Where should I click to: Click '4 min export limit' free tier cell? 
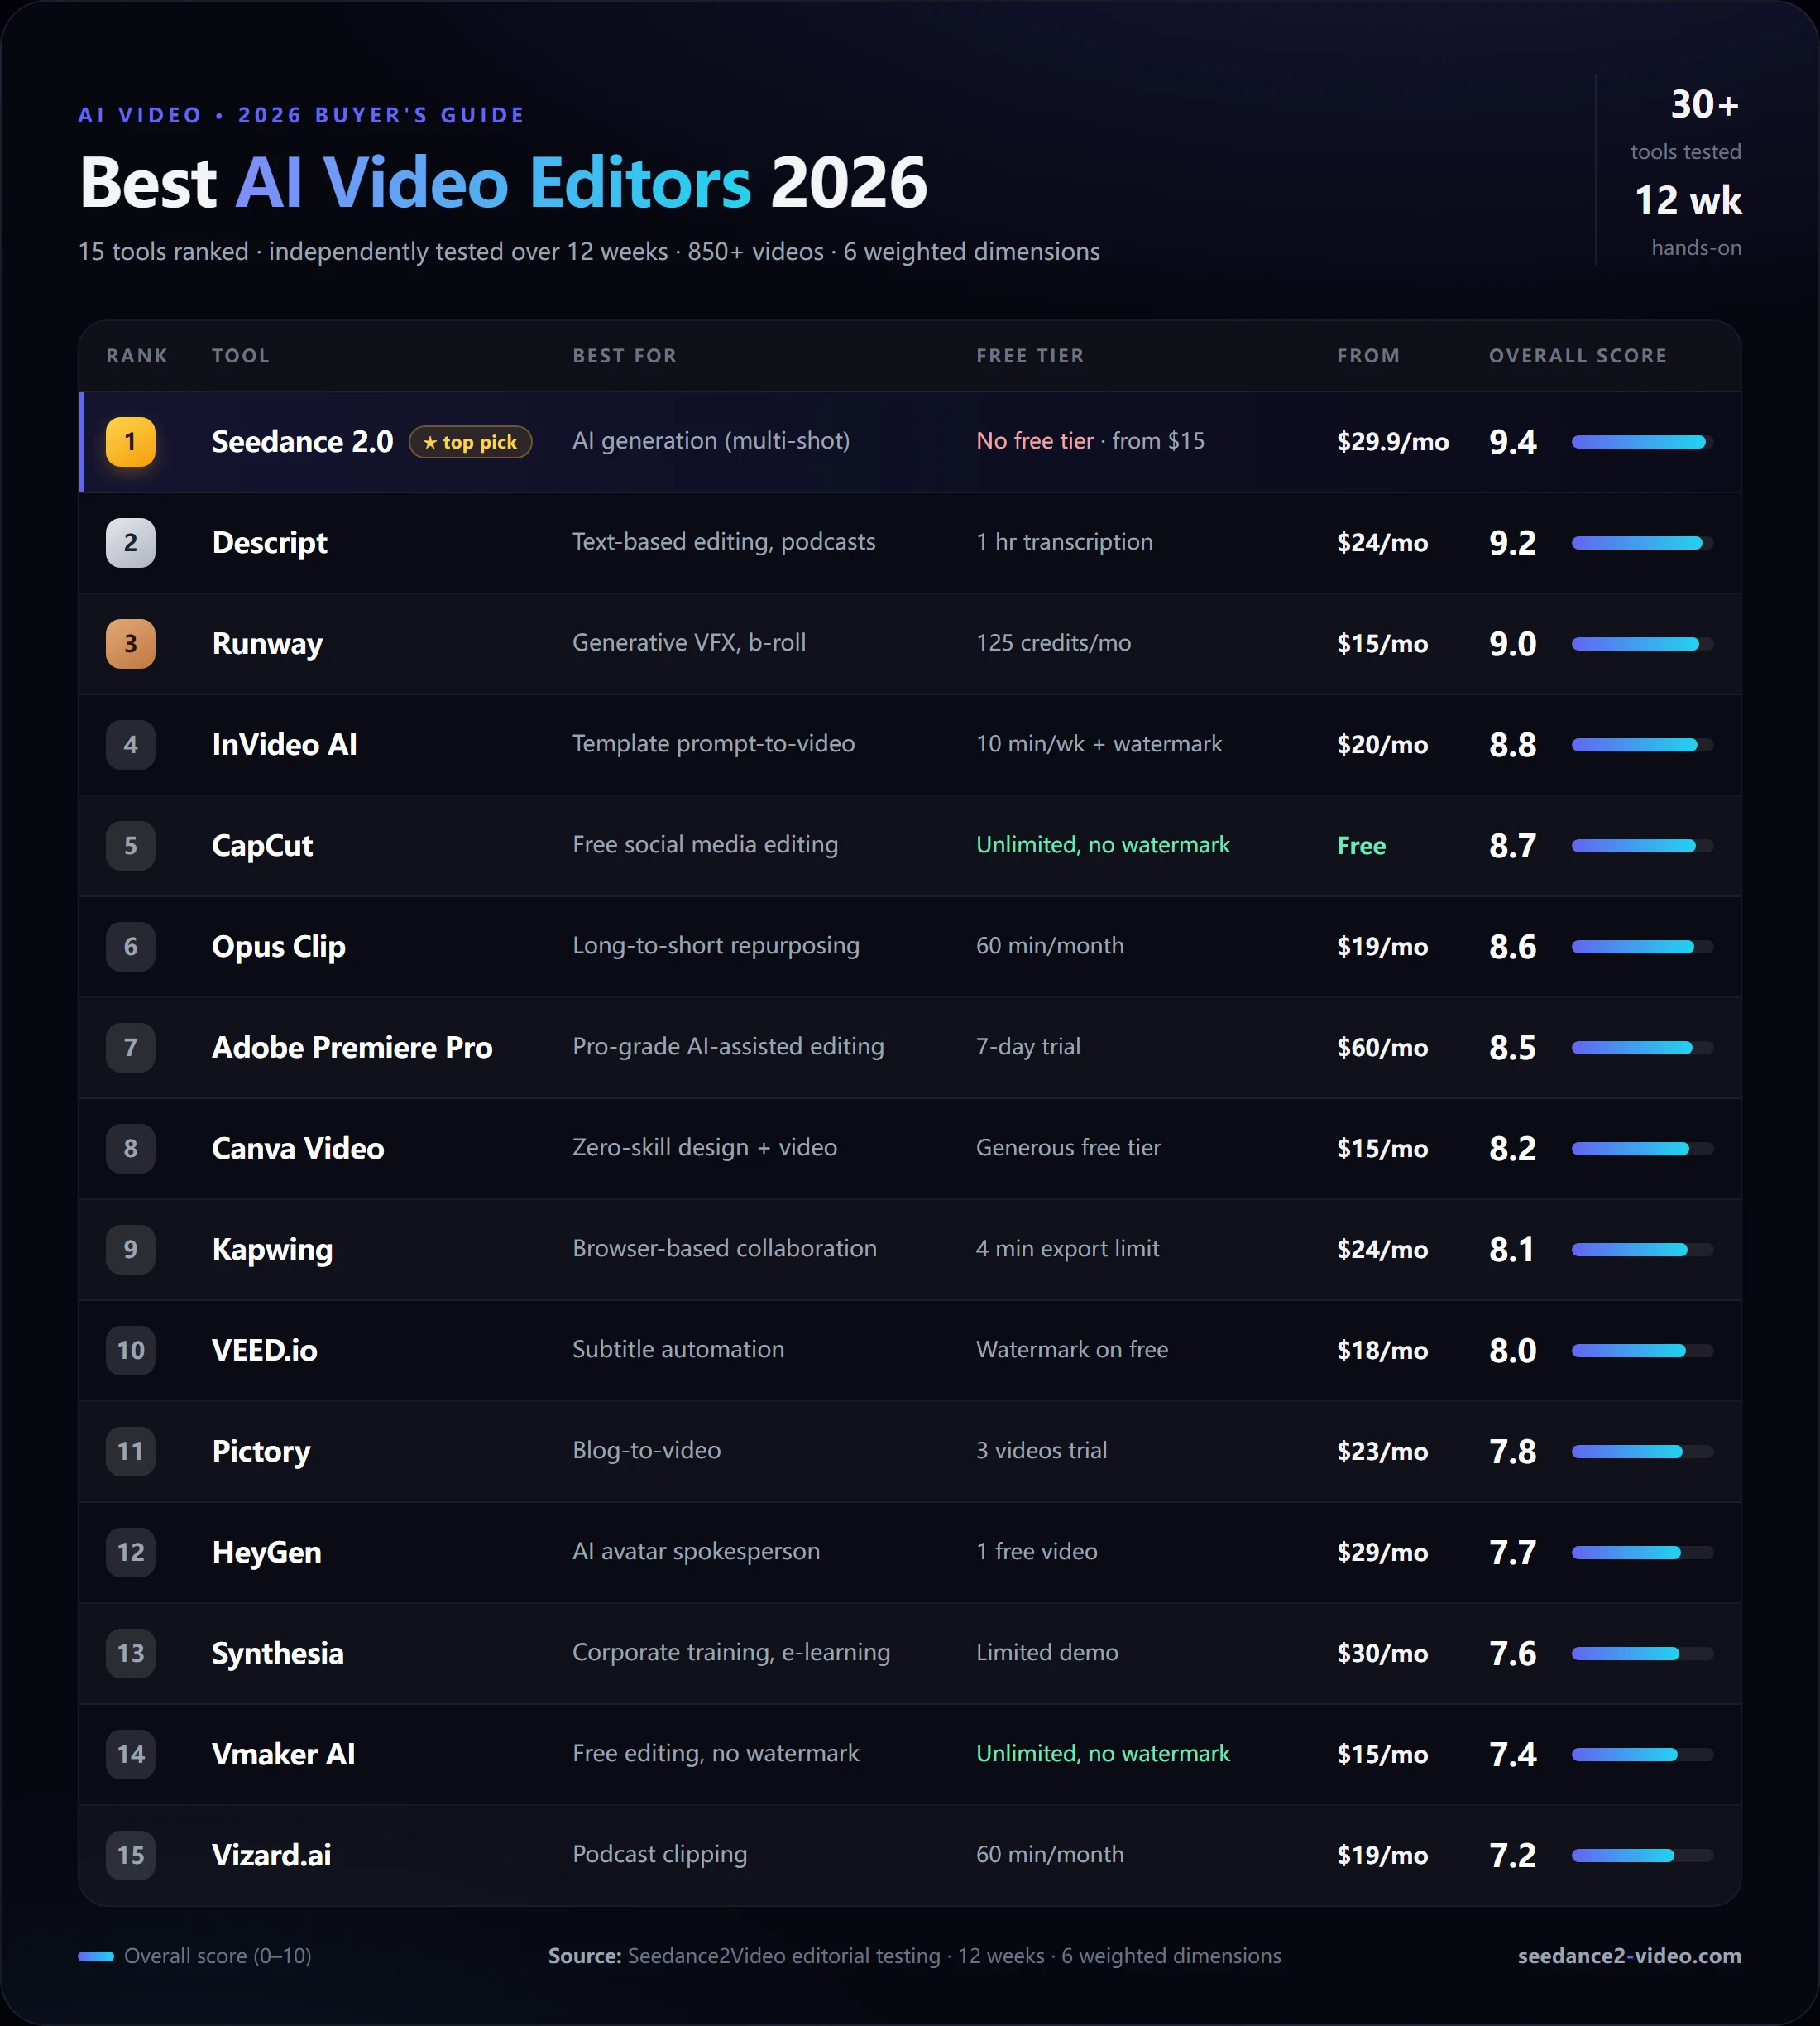(x=1068, y=1250)
